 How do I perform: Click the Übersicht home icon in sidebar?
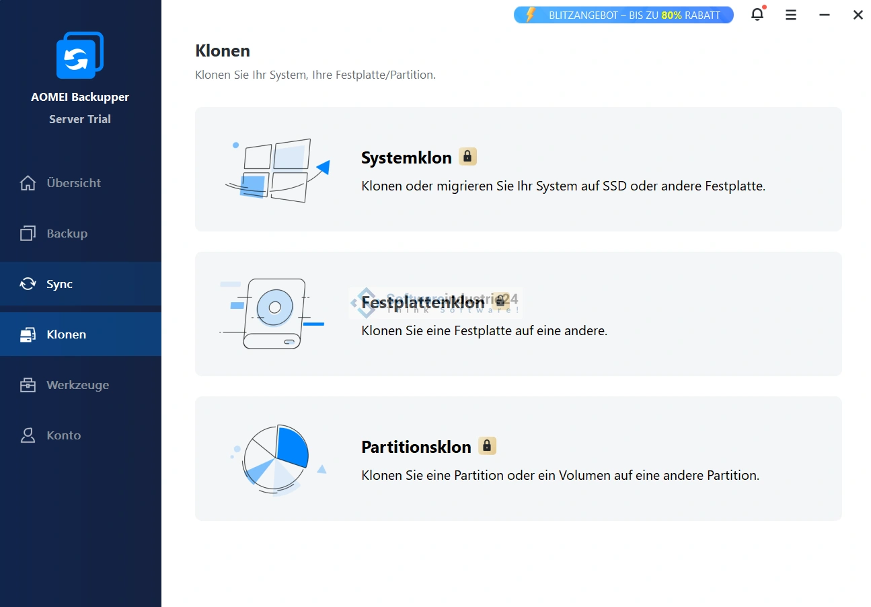coord(28,183)
